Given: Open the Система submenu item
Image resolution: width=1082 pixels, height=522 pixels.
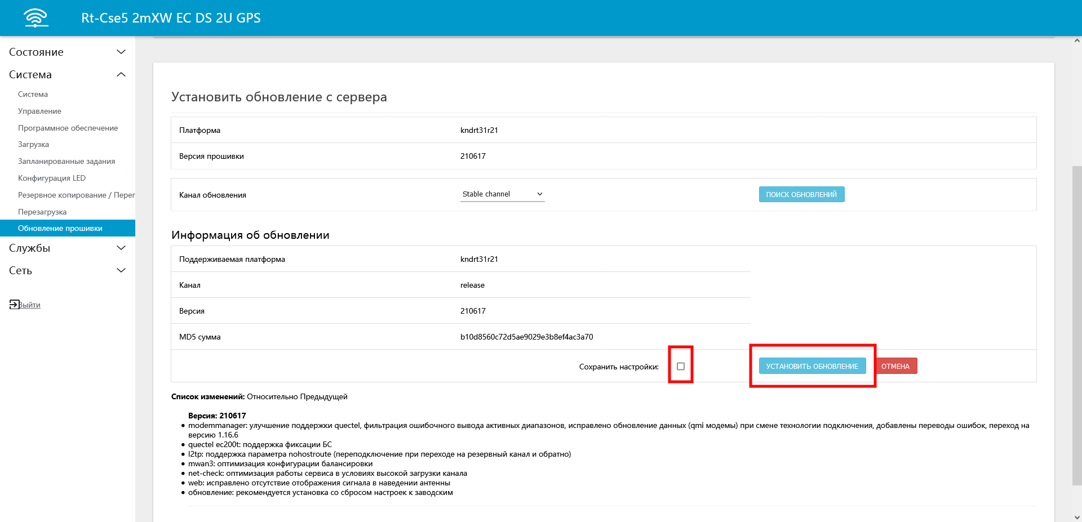Looking at the screenshot, I should pos(33,94).
